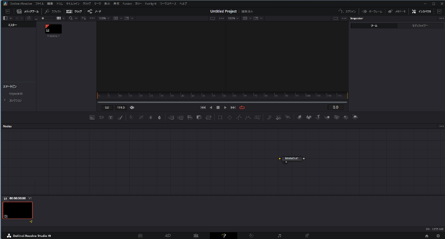Select the MediaOut1 node

pyautogui.click(x=293, y=158)
